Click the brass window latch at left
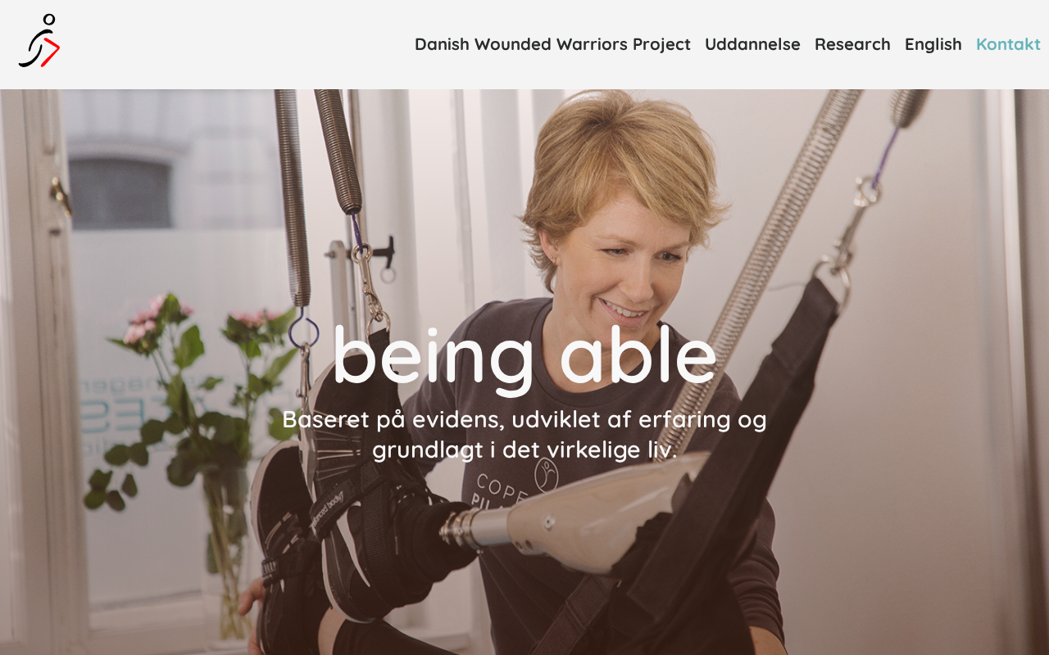The height and width of the screenshot is (655, 1049). pos(59,196)
